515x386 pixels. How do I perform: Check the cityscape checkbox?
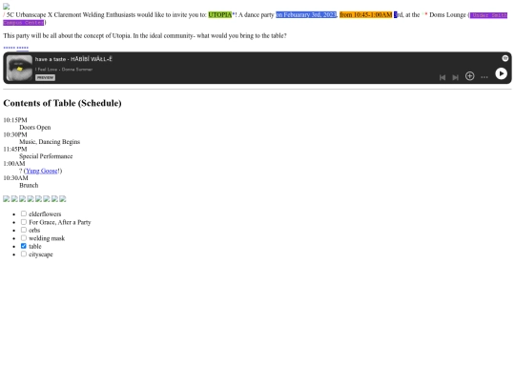click(x=24, y=254)
